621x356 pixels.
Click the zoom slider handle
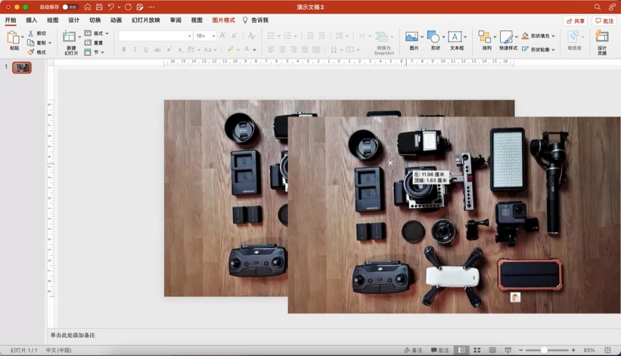click(x=544, y=350)
